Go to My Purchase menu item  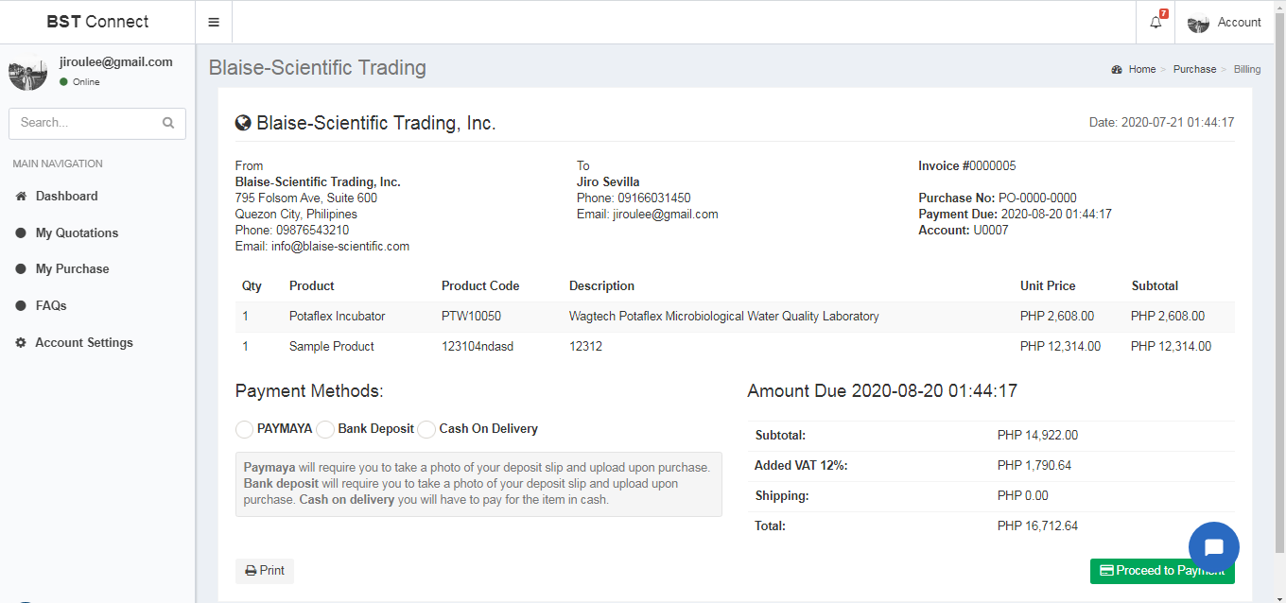click(72, 269)
